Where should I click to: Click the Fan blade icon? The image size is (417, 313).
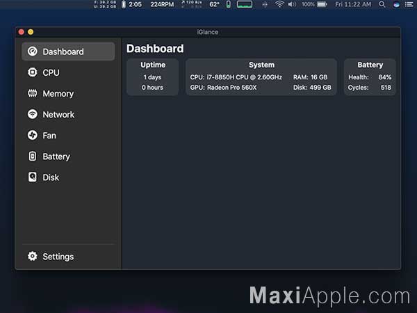pos(33,135)
